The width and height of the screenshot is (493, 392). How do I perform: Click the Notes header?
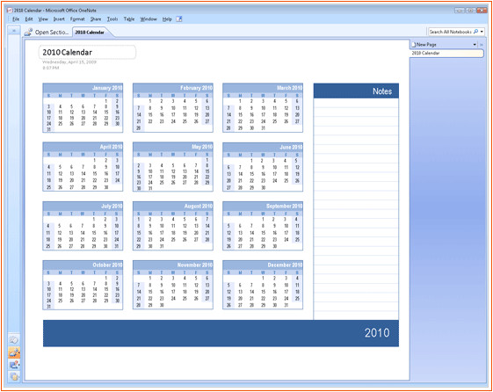pos(356,91)
